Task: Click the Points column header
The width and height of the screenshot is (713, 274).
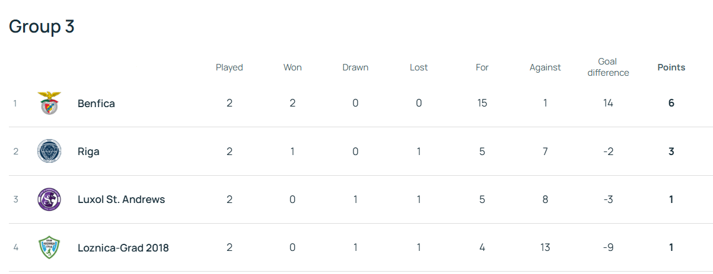Action: [x=671, y=67]
